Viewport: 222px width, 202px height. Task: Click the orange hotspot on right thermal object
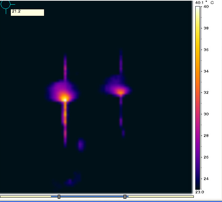click(x=121, y=92)
